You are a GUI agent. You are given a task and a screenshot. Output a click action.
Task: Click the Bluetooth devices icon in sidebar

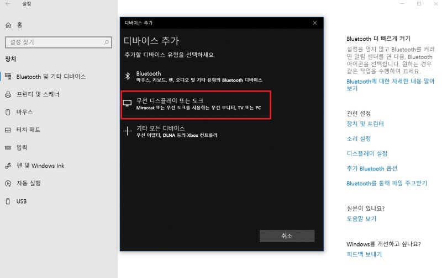point(8,77)
